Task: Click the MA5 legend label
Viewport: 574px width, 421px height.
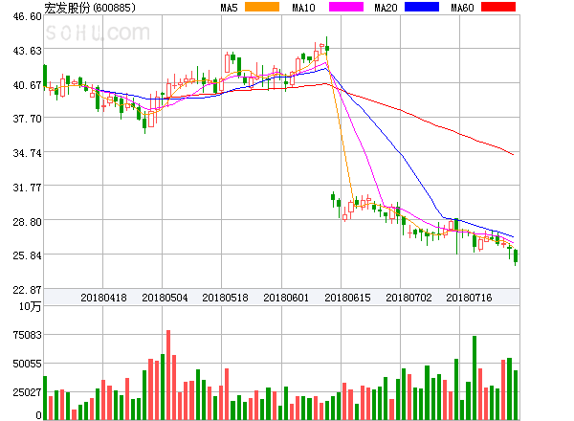Action: point(229,8)
